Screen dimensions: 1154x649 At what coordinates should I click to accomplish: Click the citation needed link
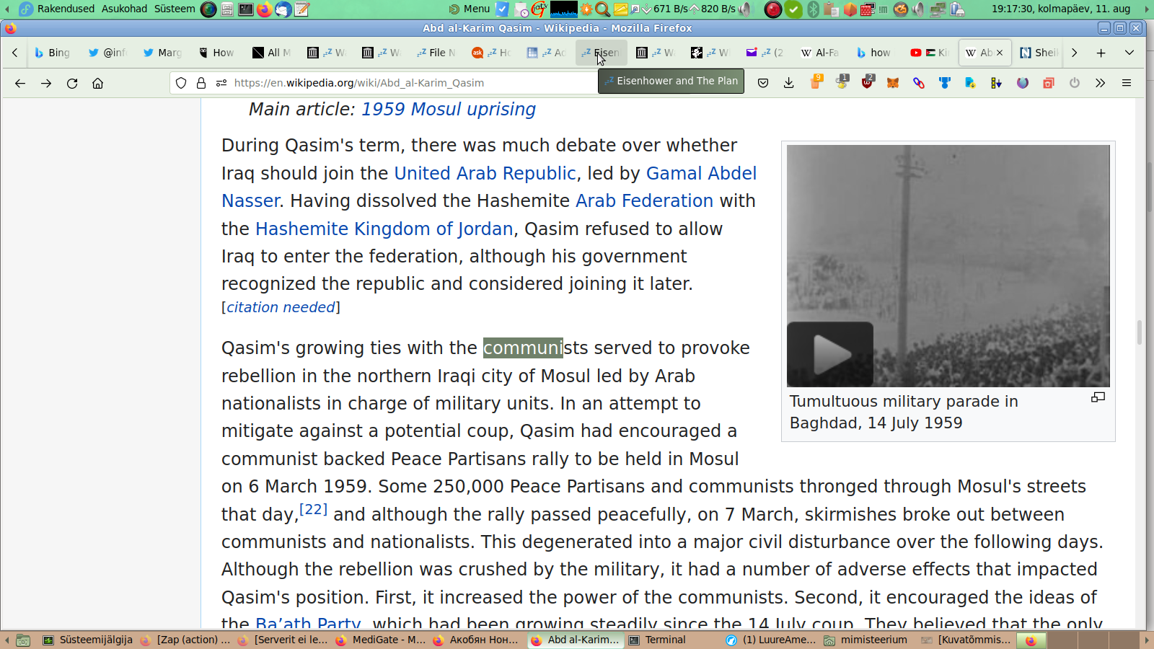point(281,308)
